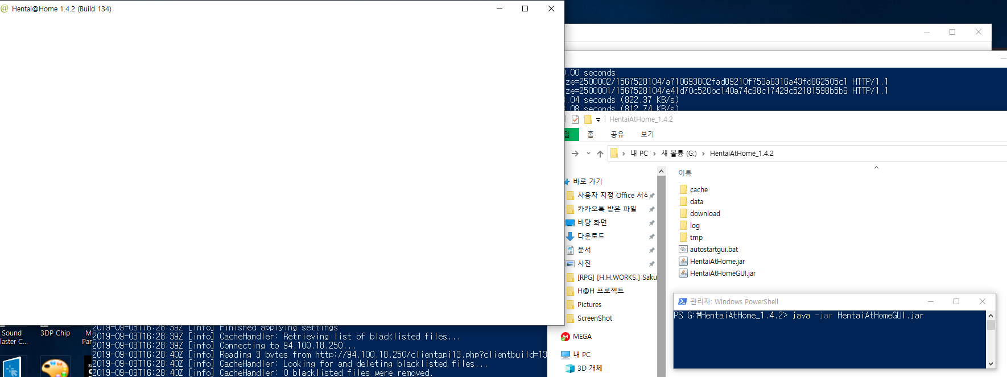Open the quick access toolbar dropdown arrow in Explorer
This screenshot has width=1007, height=377.
tap(598, 120)
